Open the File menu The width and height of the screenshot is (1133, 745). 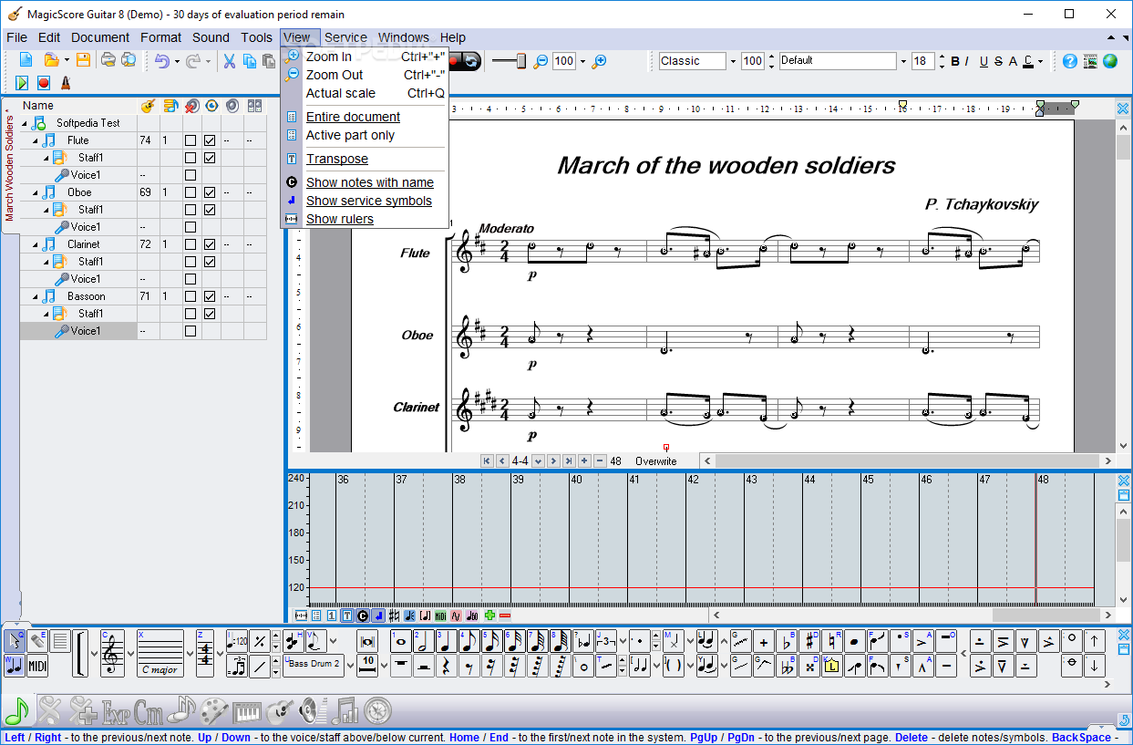16,37
